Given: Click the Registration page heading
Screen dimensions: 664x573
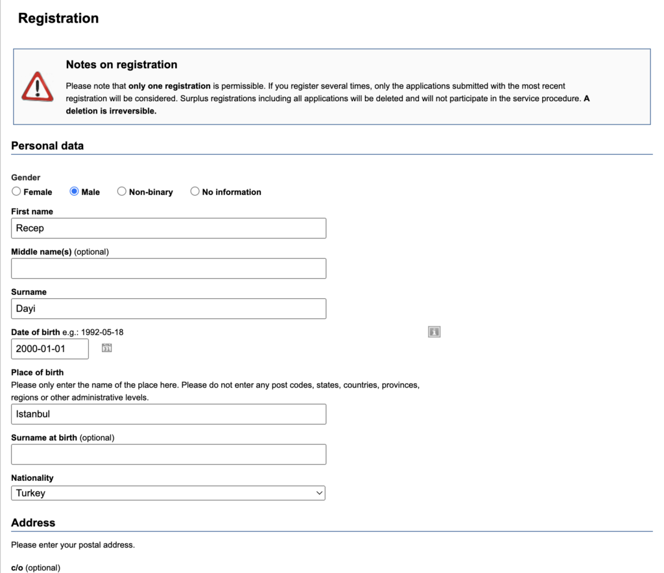Looking at the screenshot, I should click(58, 18).
